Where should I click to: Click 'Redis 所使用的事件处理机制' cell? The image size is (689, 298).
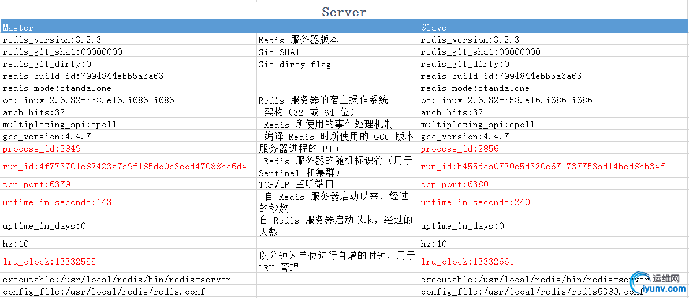(337, 124)
